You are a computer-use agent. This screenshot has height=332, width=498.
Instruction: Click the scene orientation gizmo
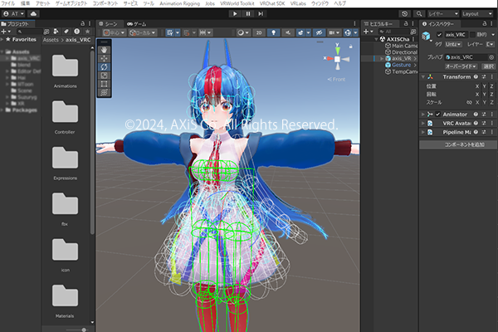tap(337, 59)
